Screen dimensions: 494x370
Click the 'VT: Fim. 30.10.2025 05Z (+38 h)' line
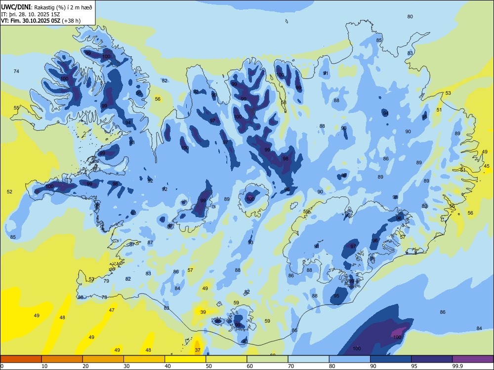point(41,21)
